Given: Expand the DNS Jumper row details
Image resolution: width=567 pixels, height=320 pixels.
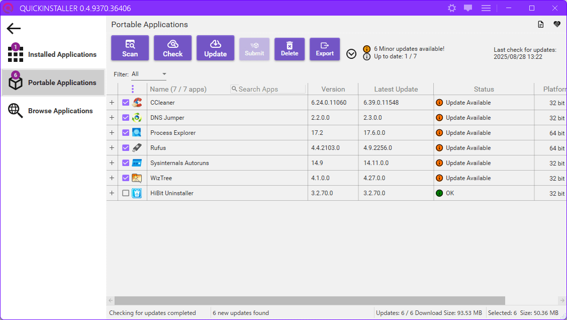Looking at the screenshot, I should click(112, 118).
